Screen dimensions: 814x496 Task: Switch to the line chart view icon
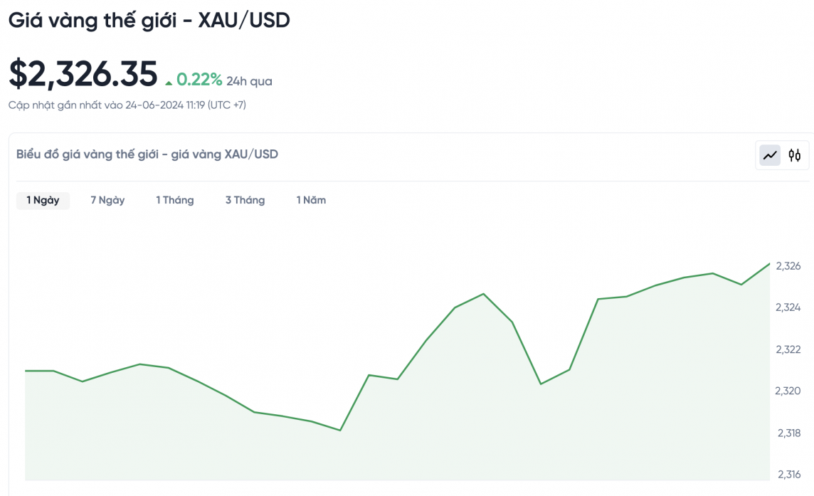(x=770, y=155)
